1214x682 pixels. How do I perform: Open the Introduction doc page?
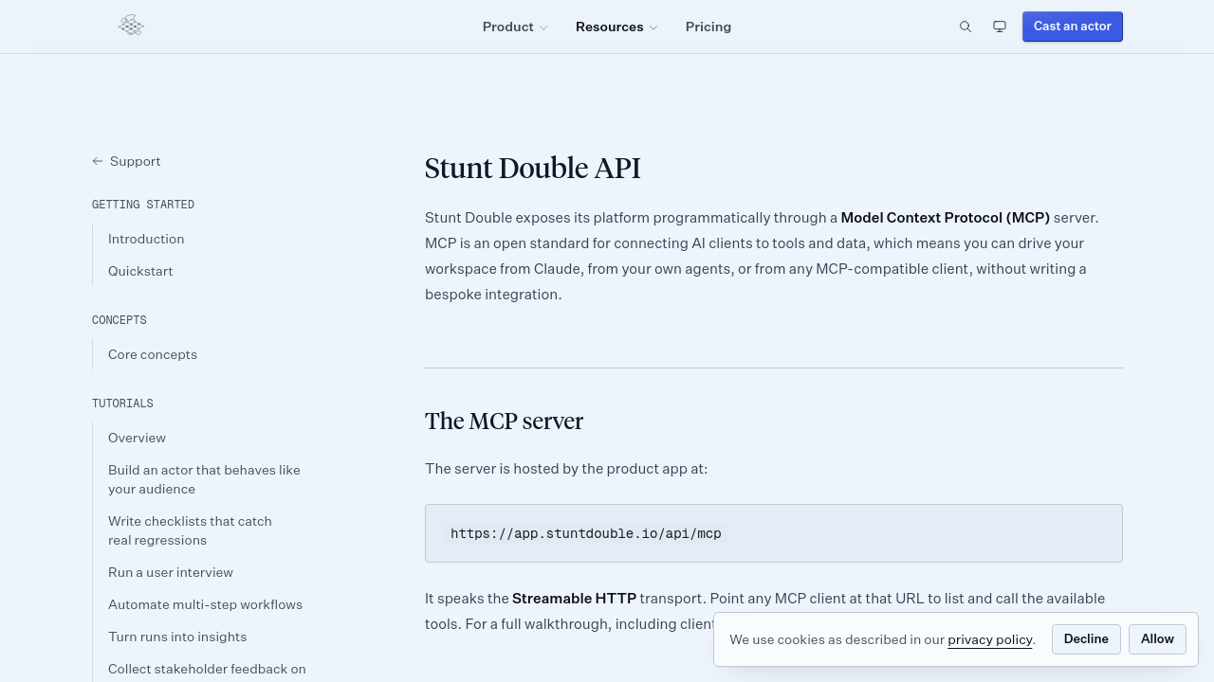pos(146,239)
